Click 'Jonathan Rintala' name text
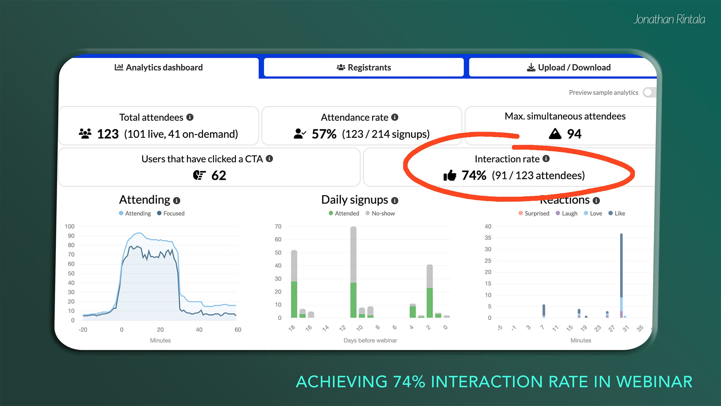This screenshot has height=406, width=721. [x=669, y=19]
